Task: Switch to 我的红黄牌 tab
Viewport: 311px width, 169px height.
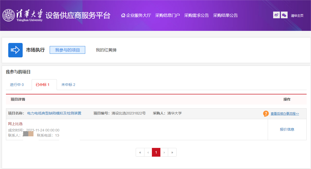Action: pos(106,50)
